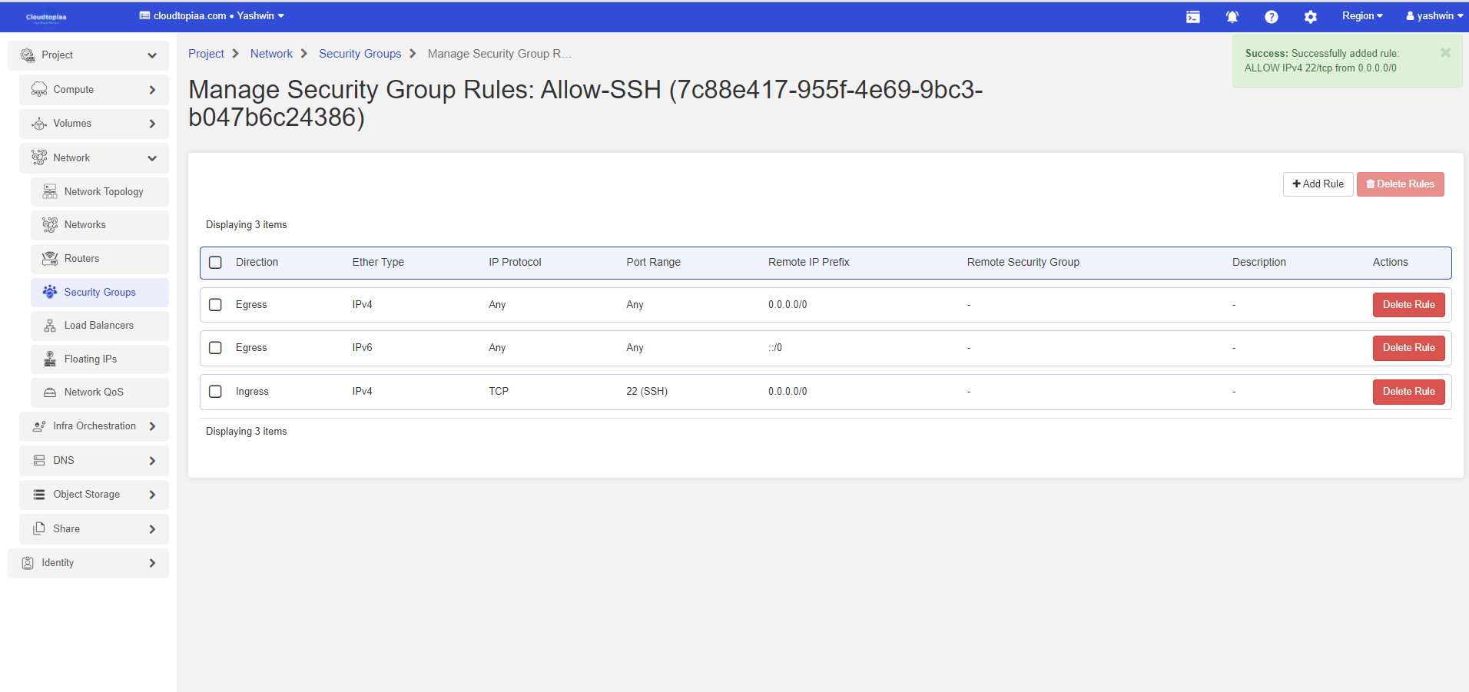Image resolution: width=1469 pixels, height=692 pixels.
Task: Check the select-all checkbox in table header
Action: tap(216, 263)
